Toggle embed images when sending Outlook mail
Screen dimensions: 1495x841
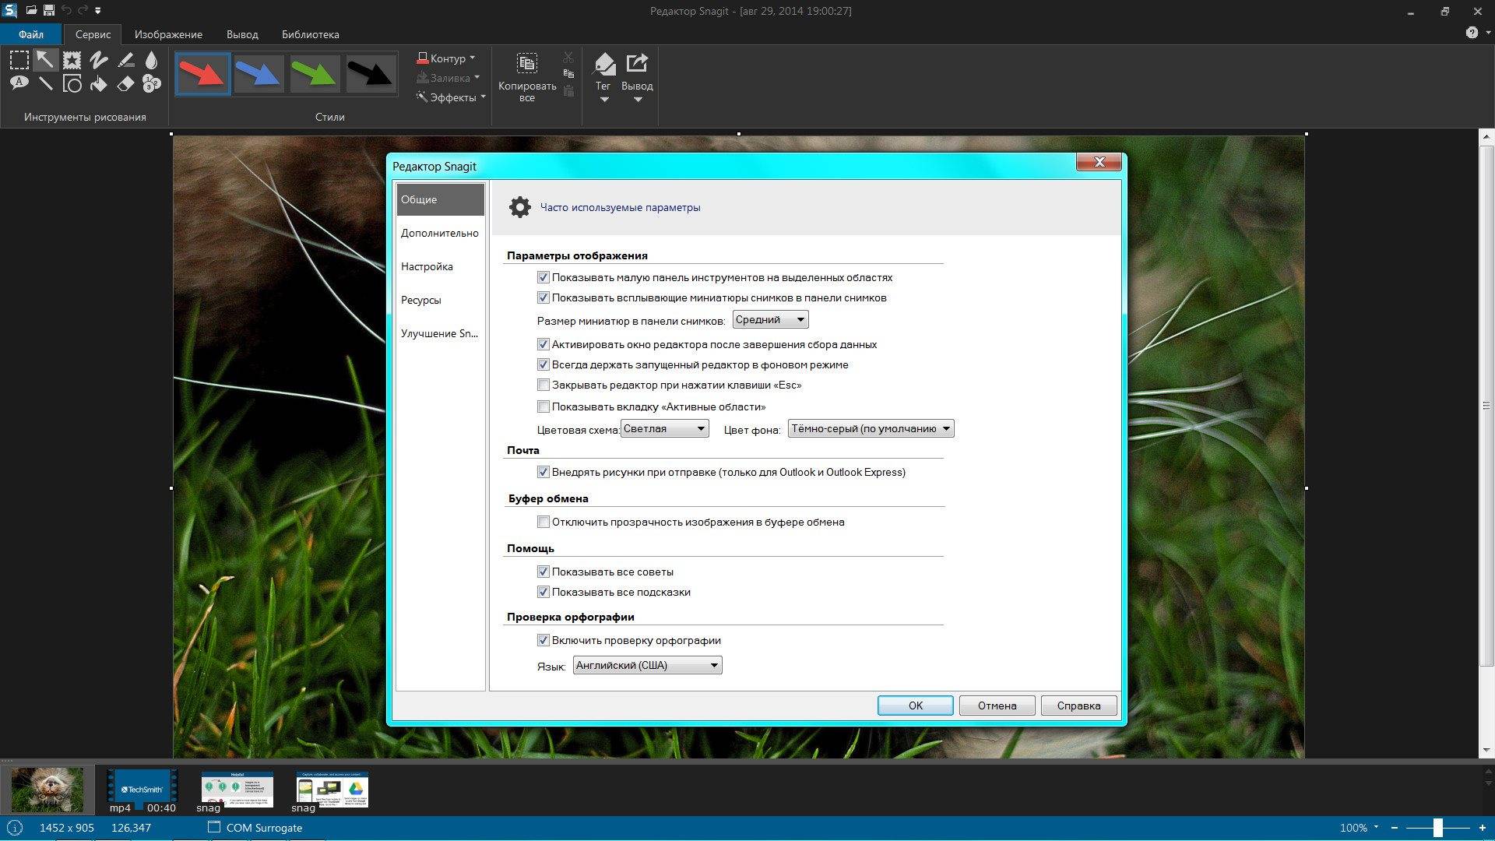[543, 472]
